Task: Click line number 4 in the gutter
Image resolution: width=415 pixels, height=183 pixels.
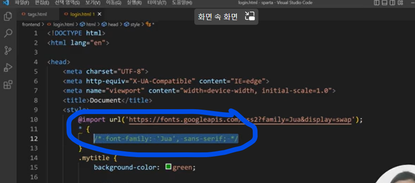Action: tap(36, 62)
